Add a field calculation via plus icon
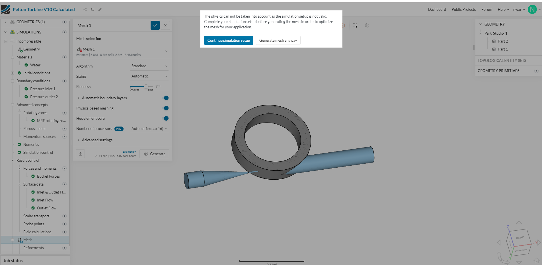 tap(64, 232)
